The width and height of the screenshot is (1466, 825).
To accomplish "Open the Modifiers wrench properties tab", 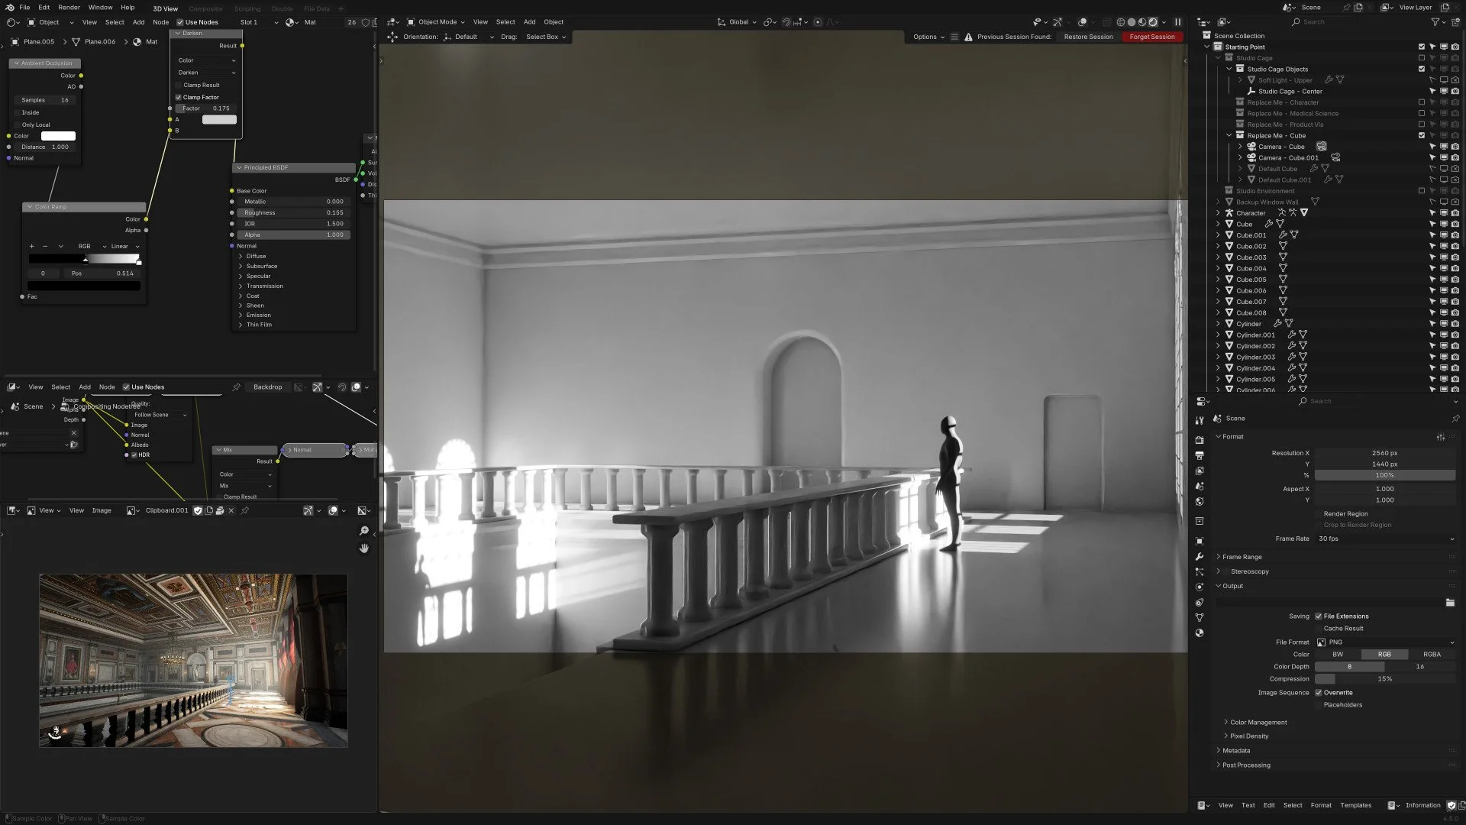I will [x=1200, y=557].
